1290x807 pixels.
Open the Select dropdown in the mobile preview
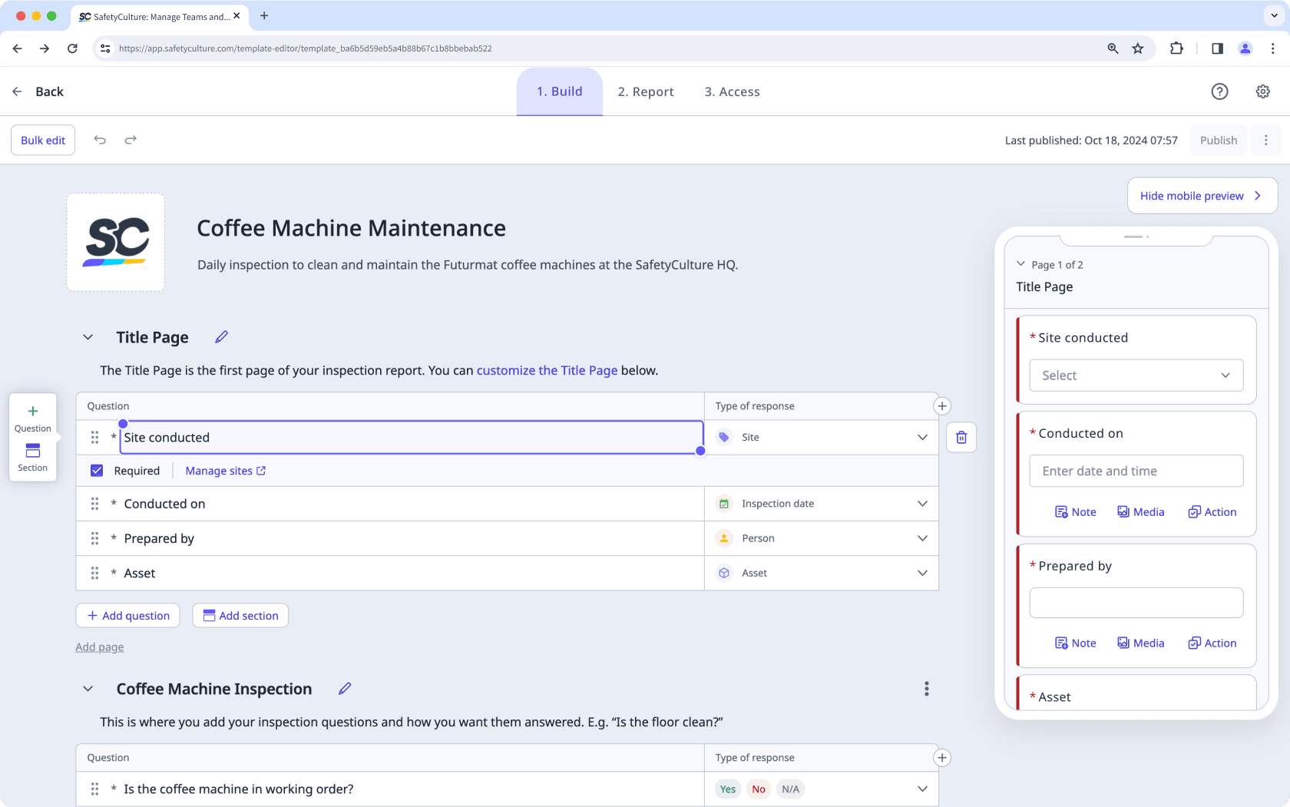(1136, 375)
